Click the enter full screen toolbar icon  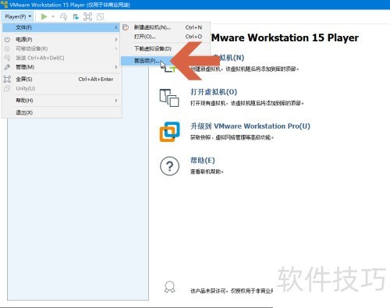point(88,17)
